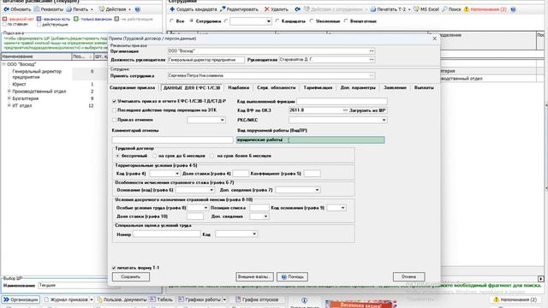Click the Редактировать edit icon
548x308 pixels.
[223, 9]
